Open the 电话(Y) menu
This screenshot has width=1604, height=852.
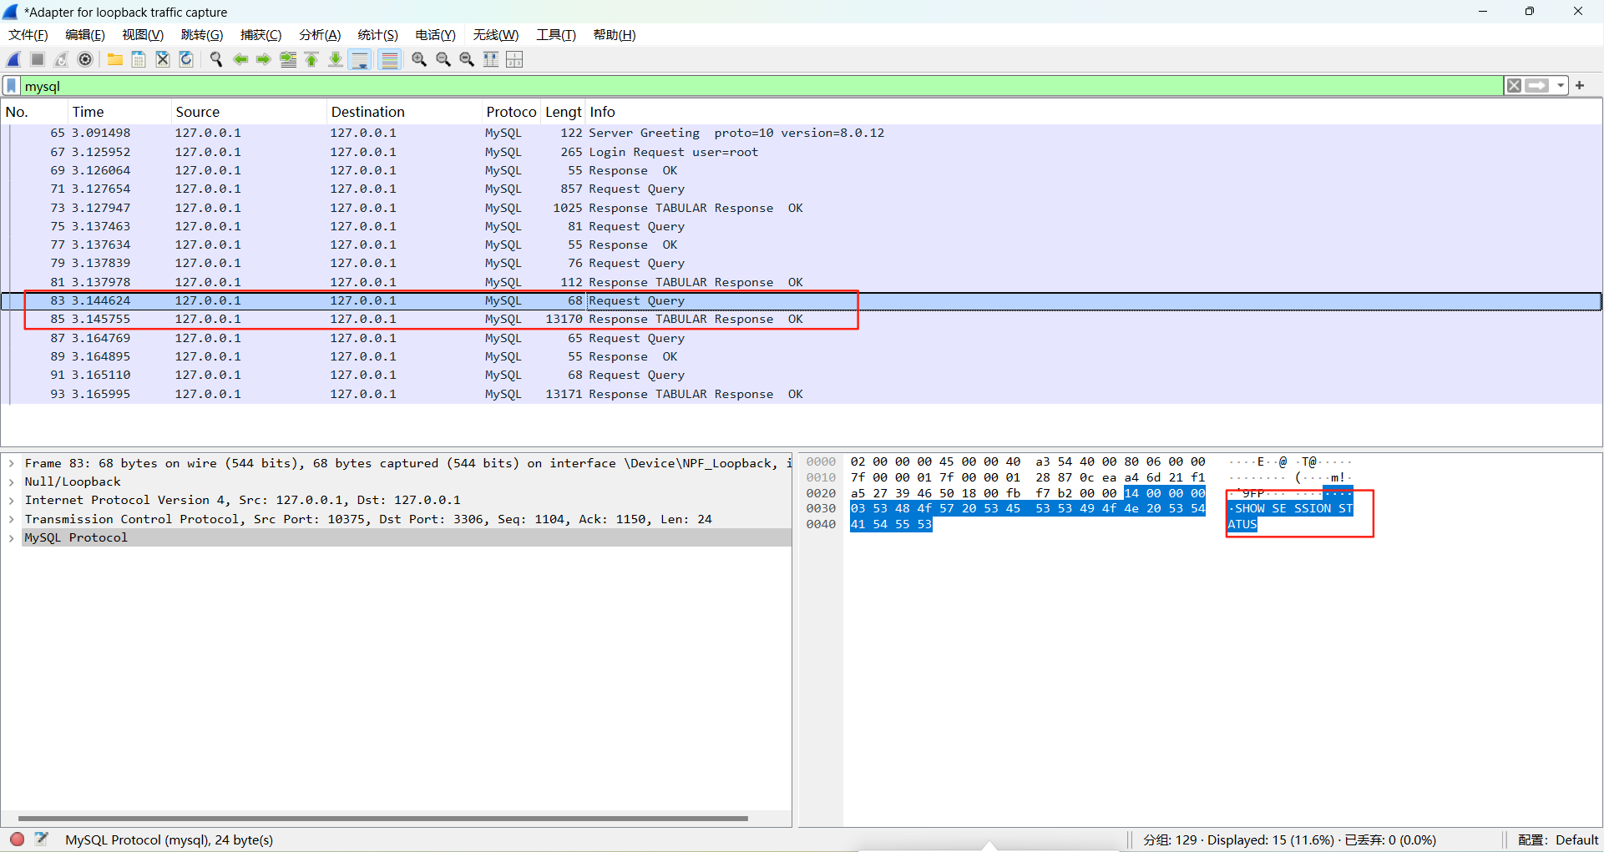pos(435,34)
